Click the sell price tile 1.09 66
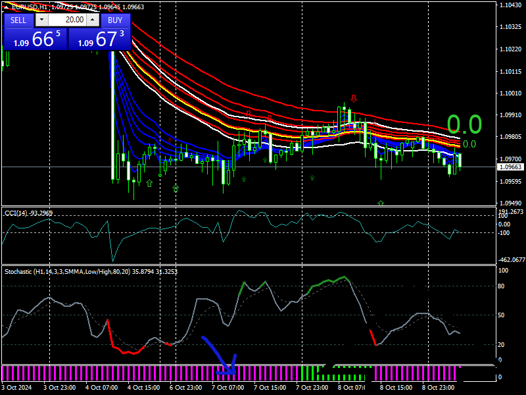The width and height of the screenshot is (526, 395). pyautogui.click(x=36, y=39)
